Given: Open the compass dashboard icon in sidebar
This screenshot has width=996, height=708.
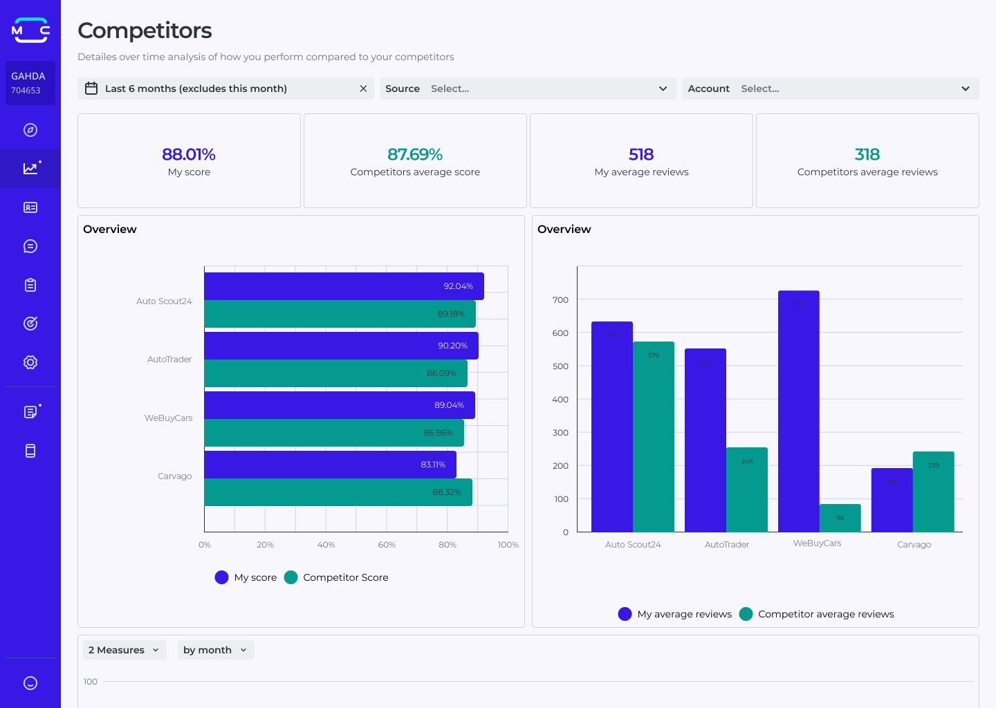Looking at the screenshot, I should [x=30, y=129].
